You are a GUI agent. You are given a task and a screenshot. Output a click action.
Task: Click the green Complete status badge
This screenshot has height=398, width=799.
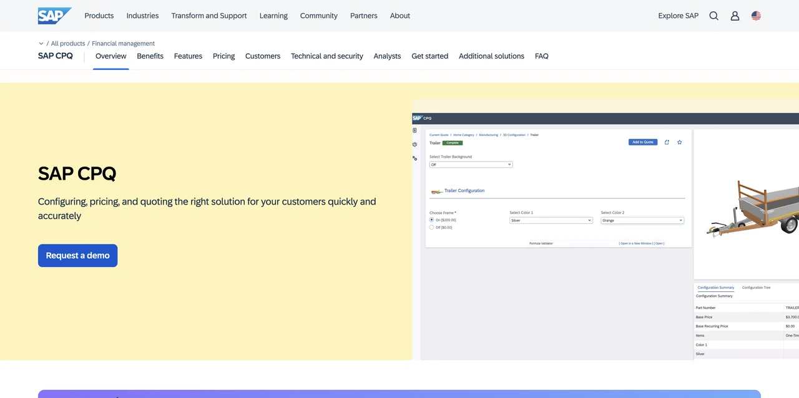click(453, 143)
